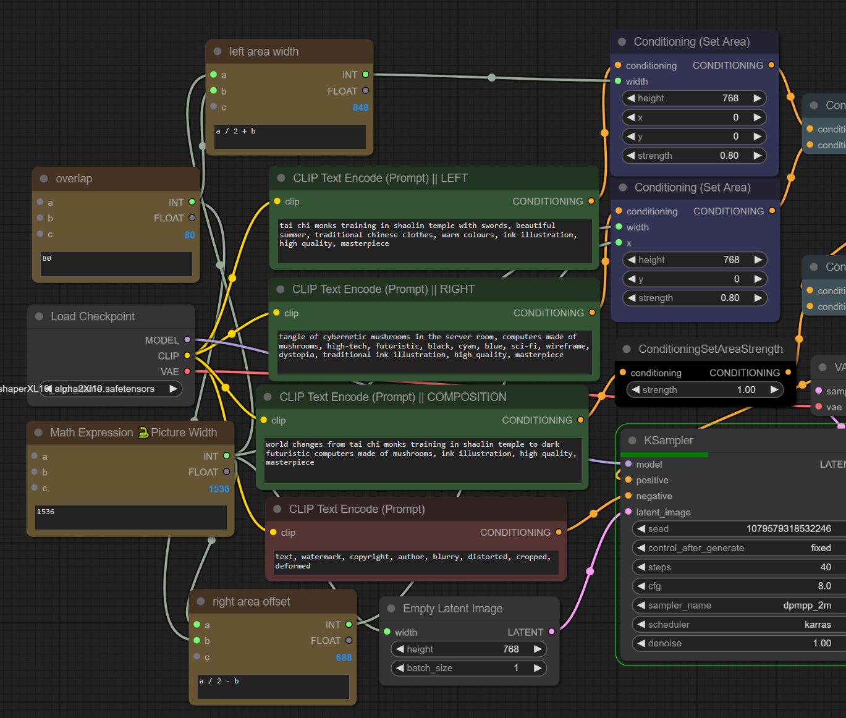Click the "a / 2 + b" expression field
The image size is (846, 718).
pos(290,137)
